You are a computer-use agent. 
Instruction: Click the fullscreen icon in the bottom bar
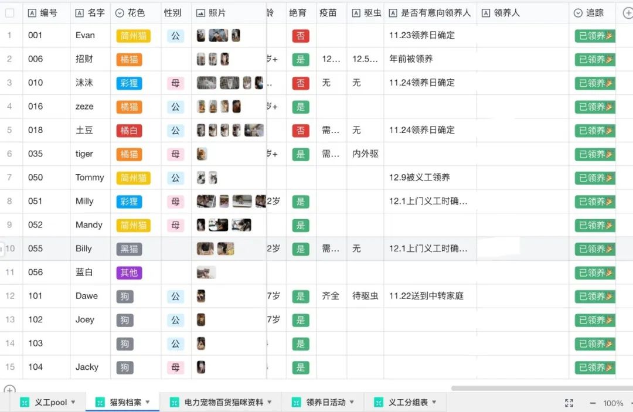(569, 403)
